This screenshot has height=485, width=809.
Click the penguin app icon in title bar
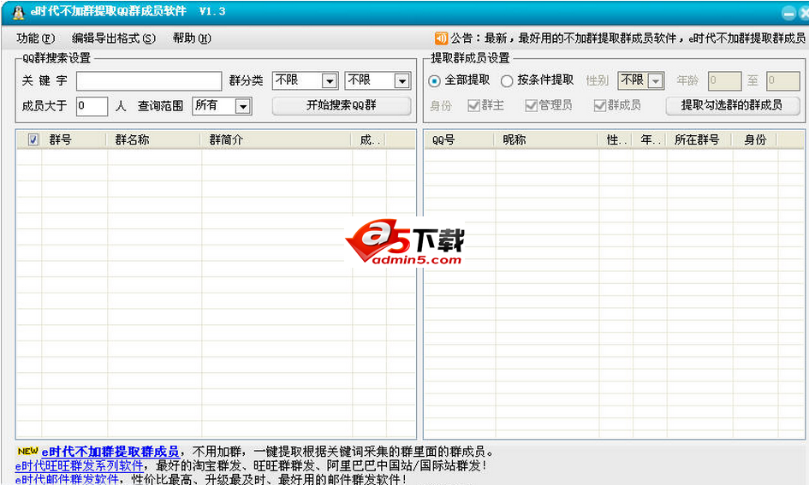[x=19, y=12]
